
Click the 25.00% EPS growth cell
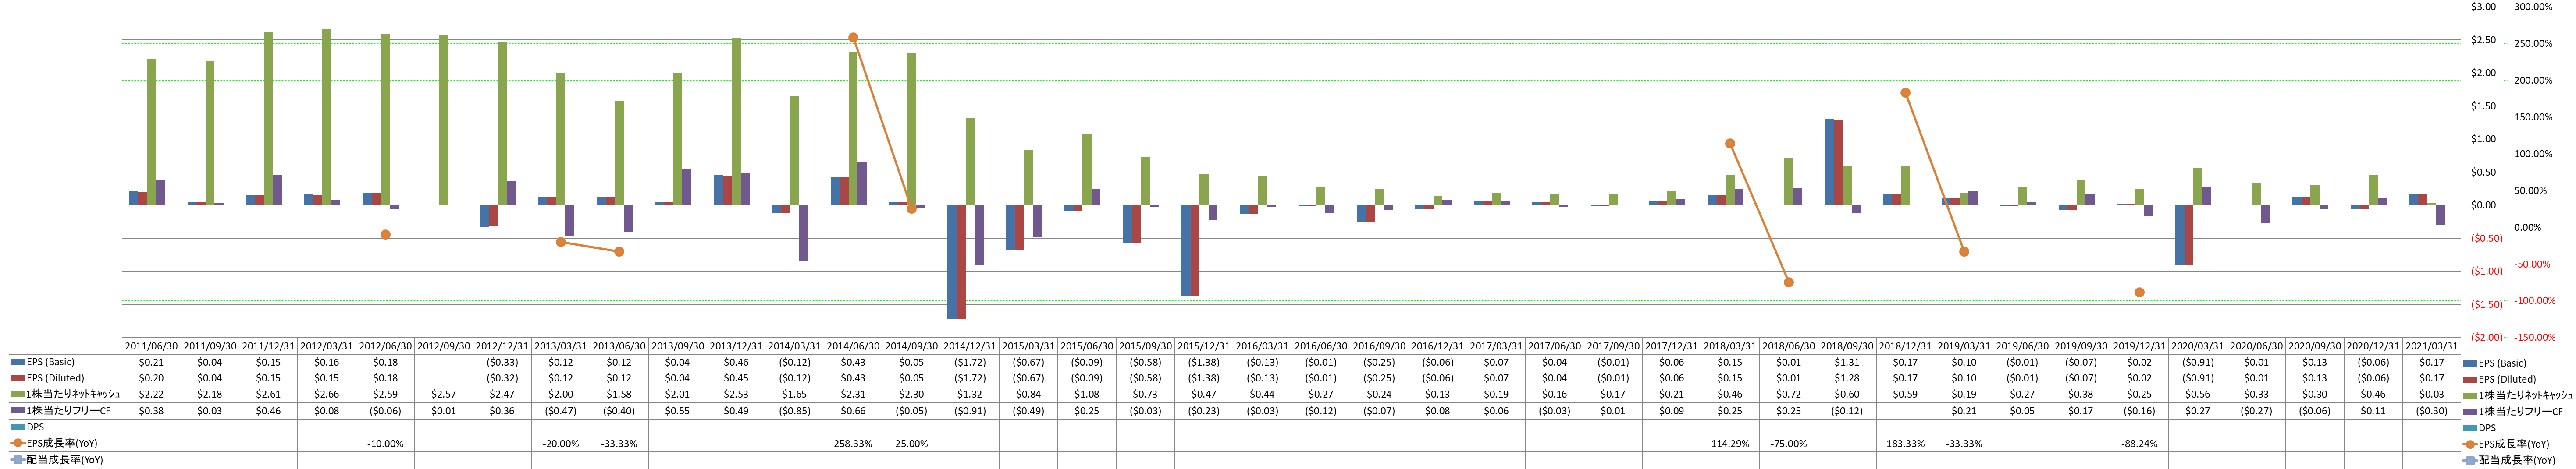pos(911,443)
